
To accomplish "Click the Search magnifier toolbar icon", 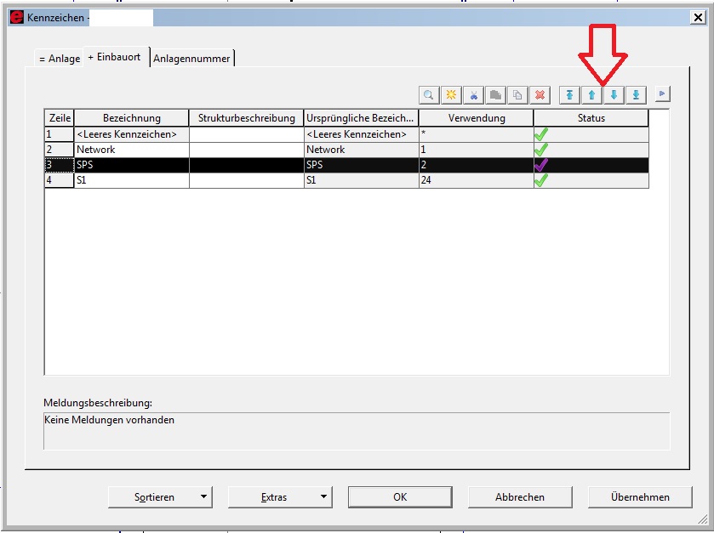I will pos(429,95).
